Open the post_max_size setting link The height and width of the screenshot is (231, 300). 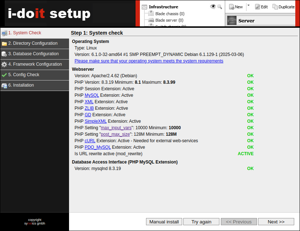coord(115,134)
